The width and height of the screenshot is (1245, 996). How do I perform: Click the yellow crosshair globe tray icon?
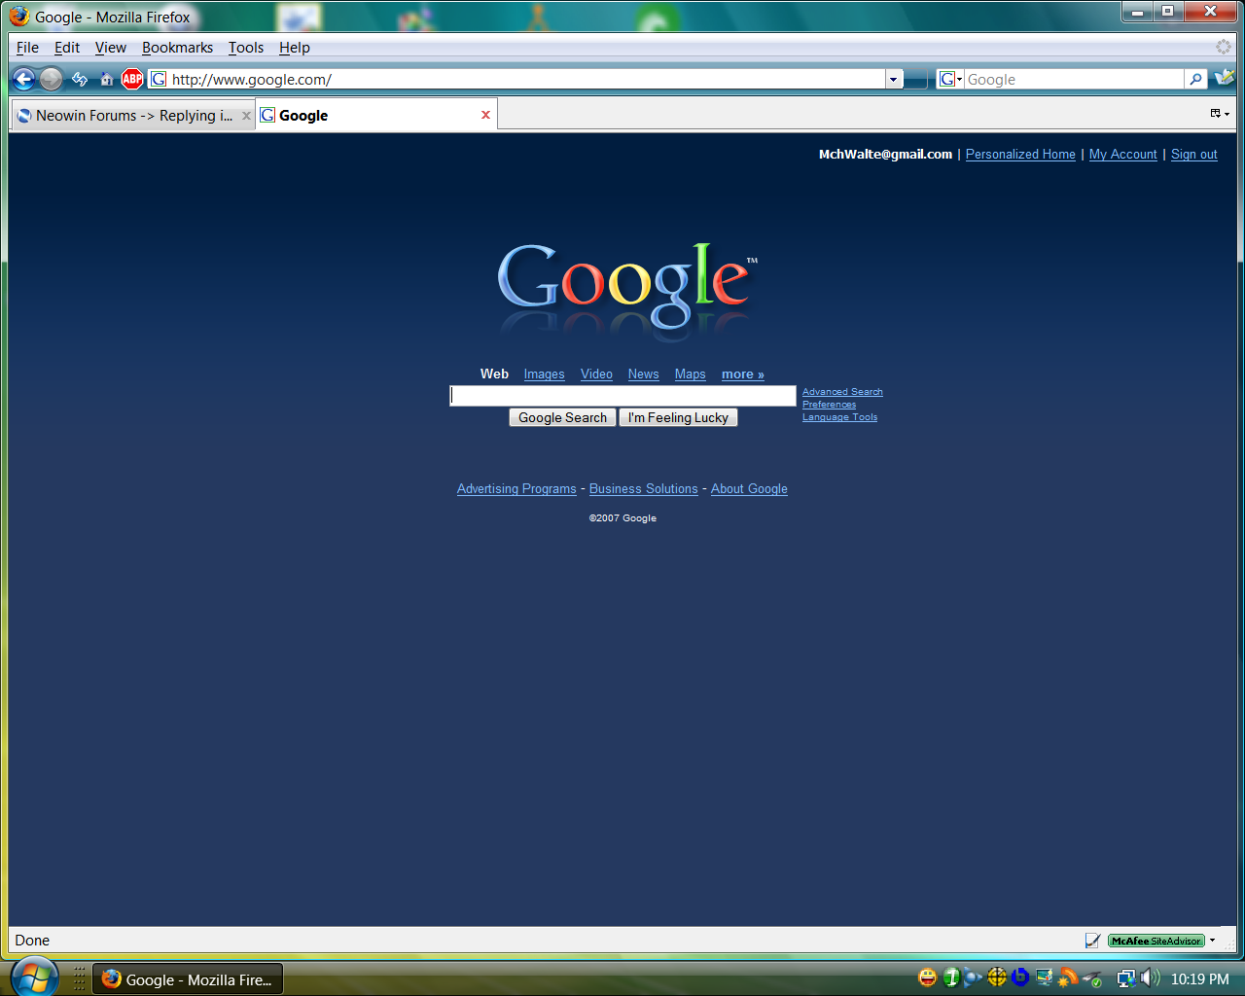pos(997,978)
